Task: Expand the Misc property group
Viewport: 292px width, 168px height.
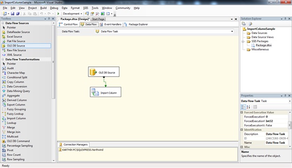Action: tap(242, 147)
